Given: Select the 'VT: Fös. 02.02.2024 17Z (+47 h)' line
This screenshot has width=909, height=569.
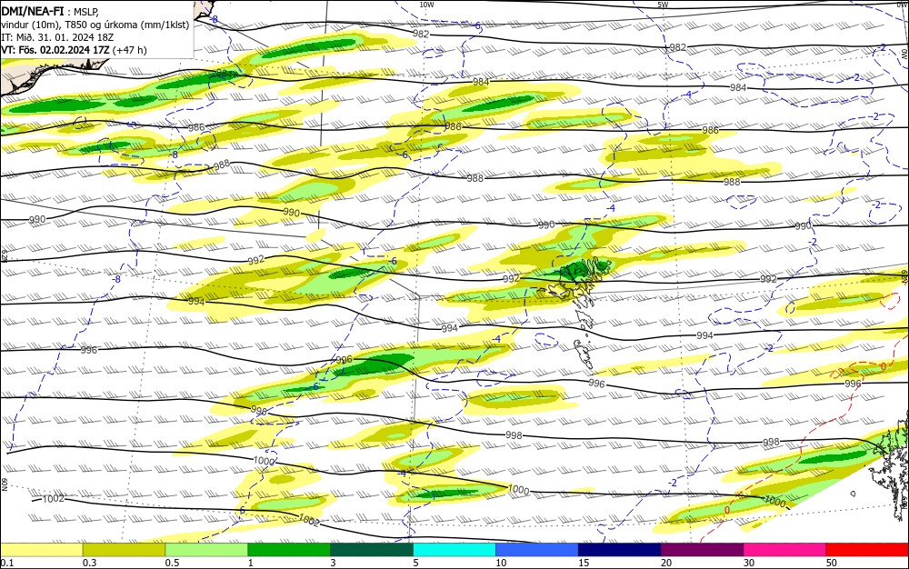Looking at the screenshot, I should (x=75, y=50).
